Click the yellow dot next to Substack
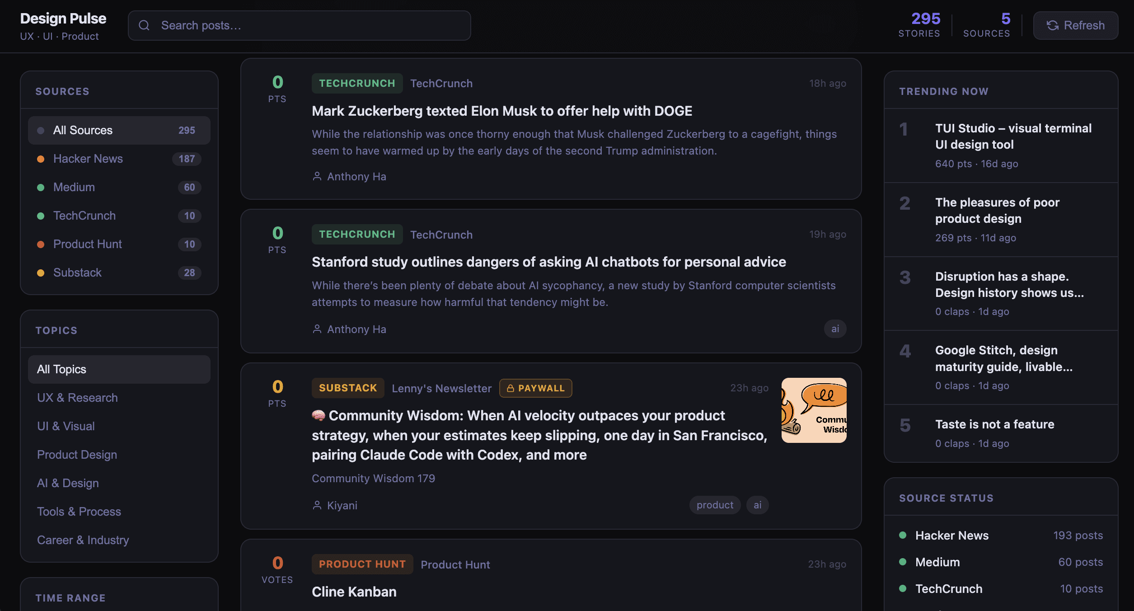 [x=41, y=273]
